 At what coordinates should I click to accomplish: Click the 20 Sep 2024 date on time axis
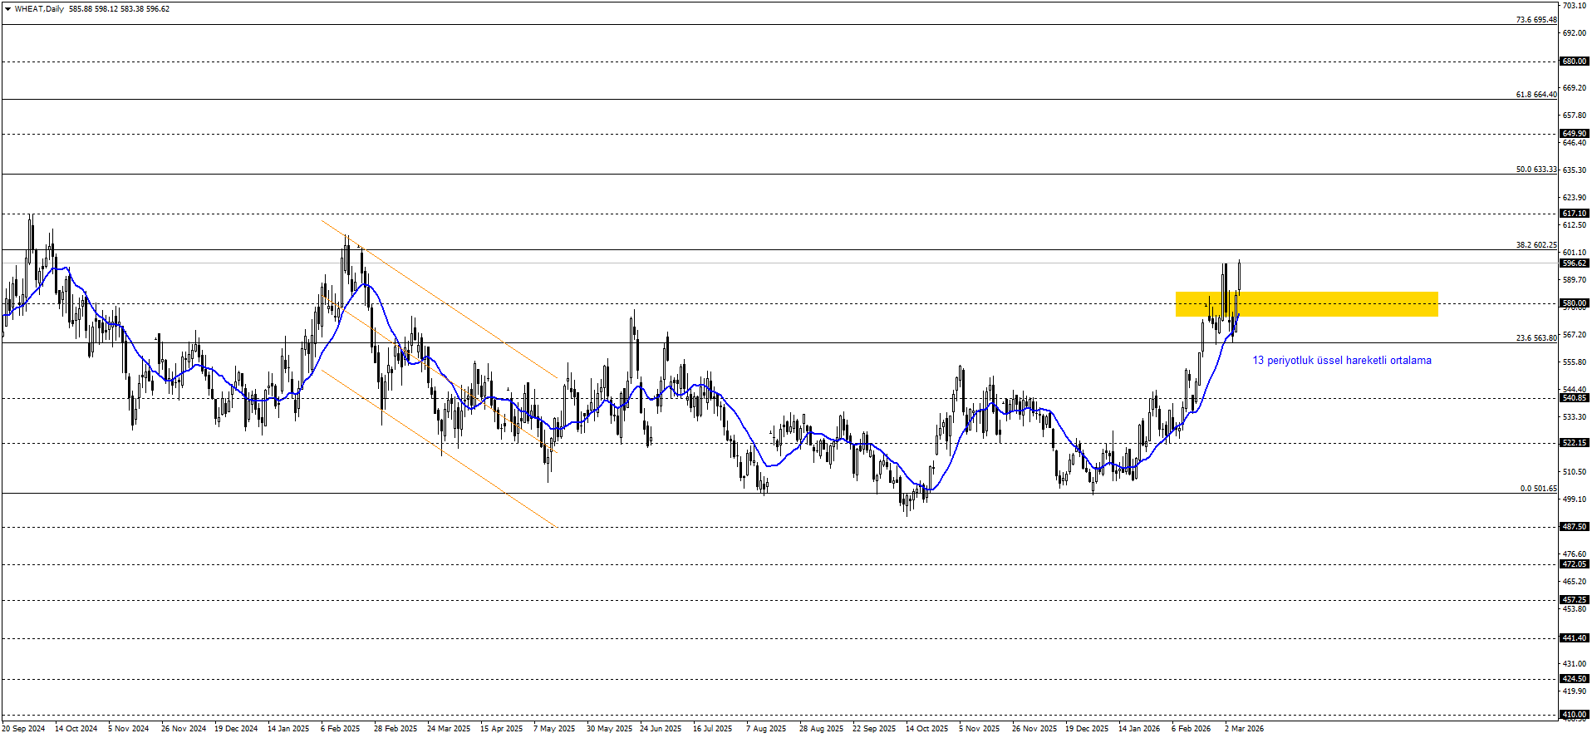coord(23,729)
